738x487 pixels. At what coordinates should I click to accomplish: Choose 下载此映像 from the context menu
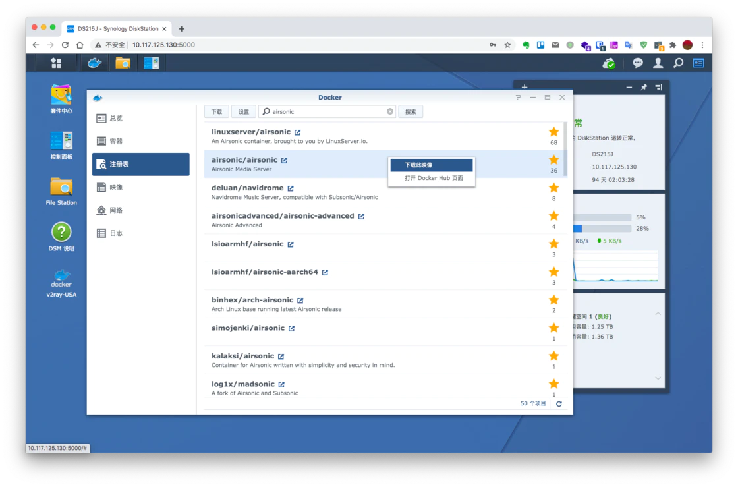(x=432, y=165)
